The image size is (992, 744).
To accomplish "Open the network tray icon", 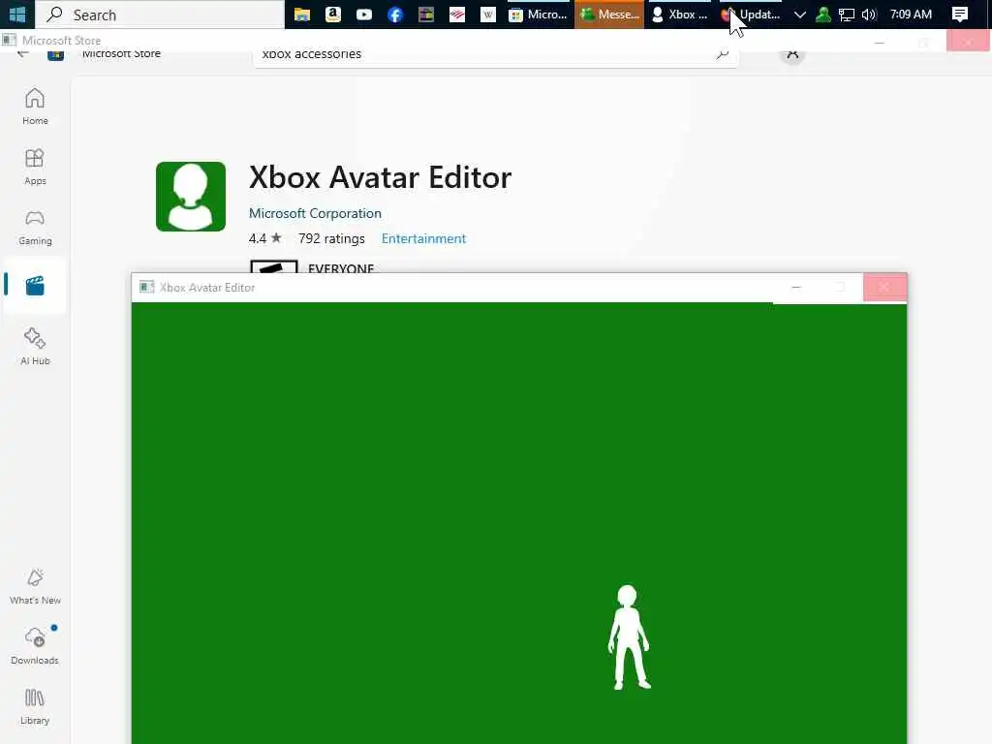I will [847, 15].
